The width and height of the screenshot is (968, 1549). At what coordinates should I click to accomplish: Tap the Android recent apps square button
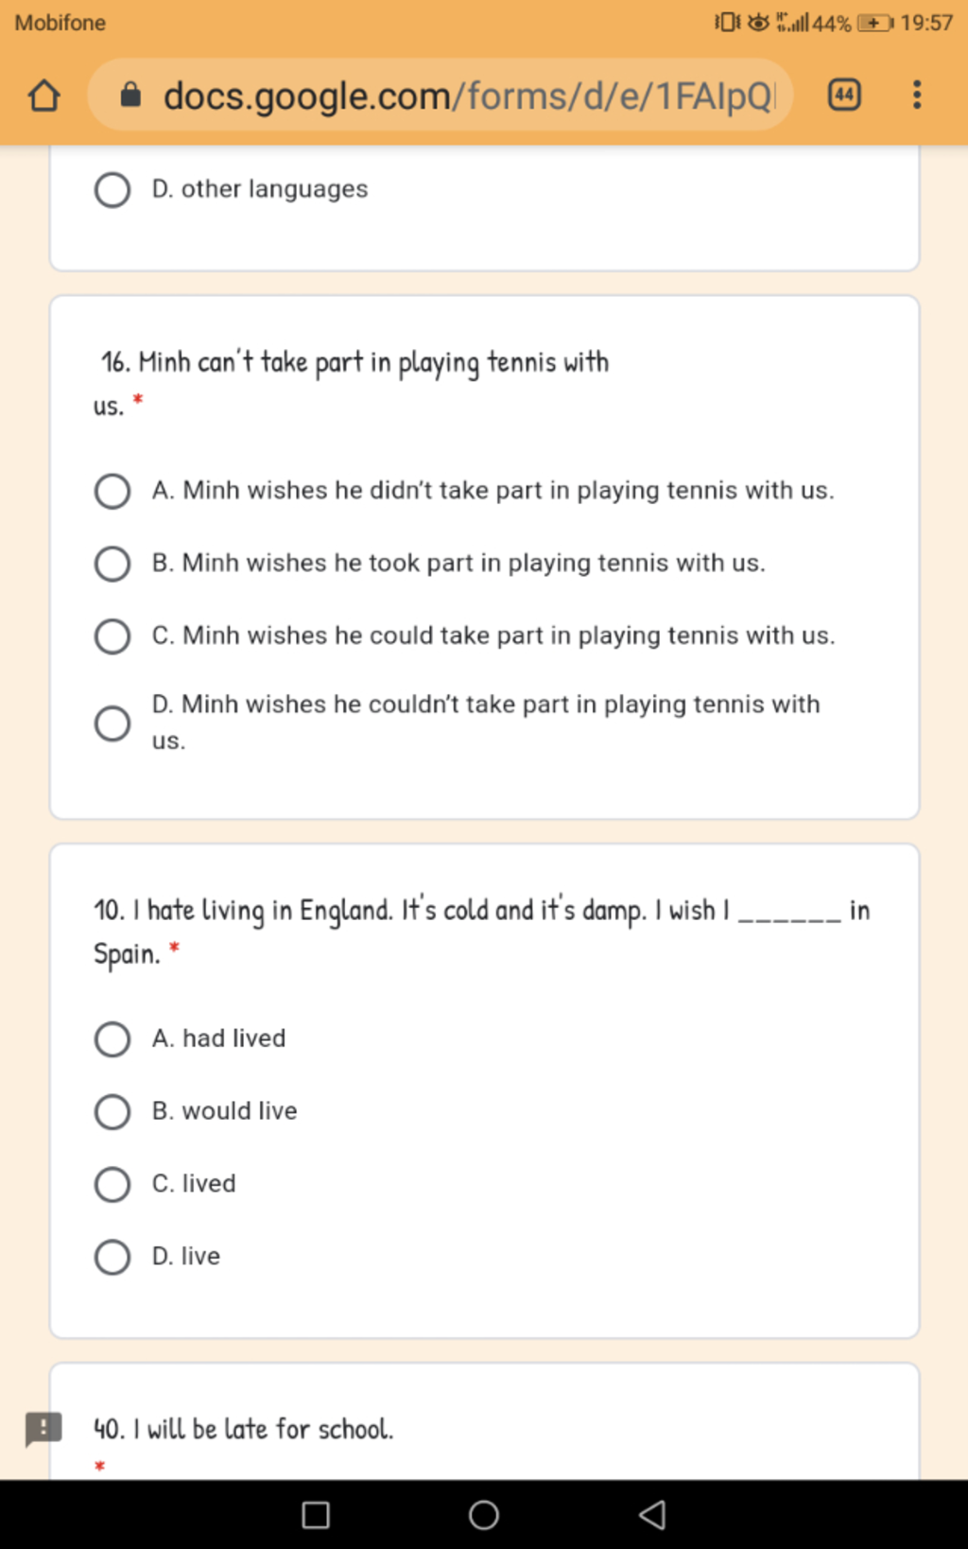316,1515
